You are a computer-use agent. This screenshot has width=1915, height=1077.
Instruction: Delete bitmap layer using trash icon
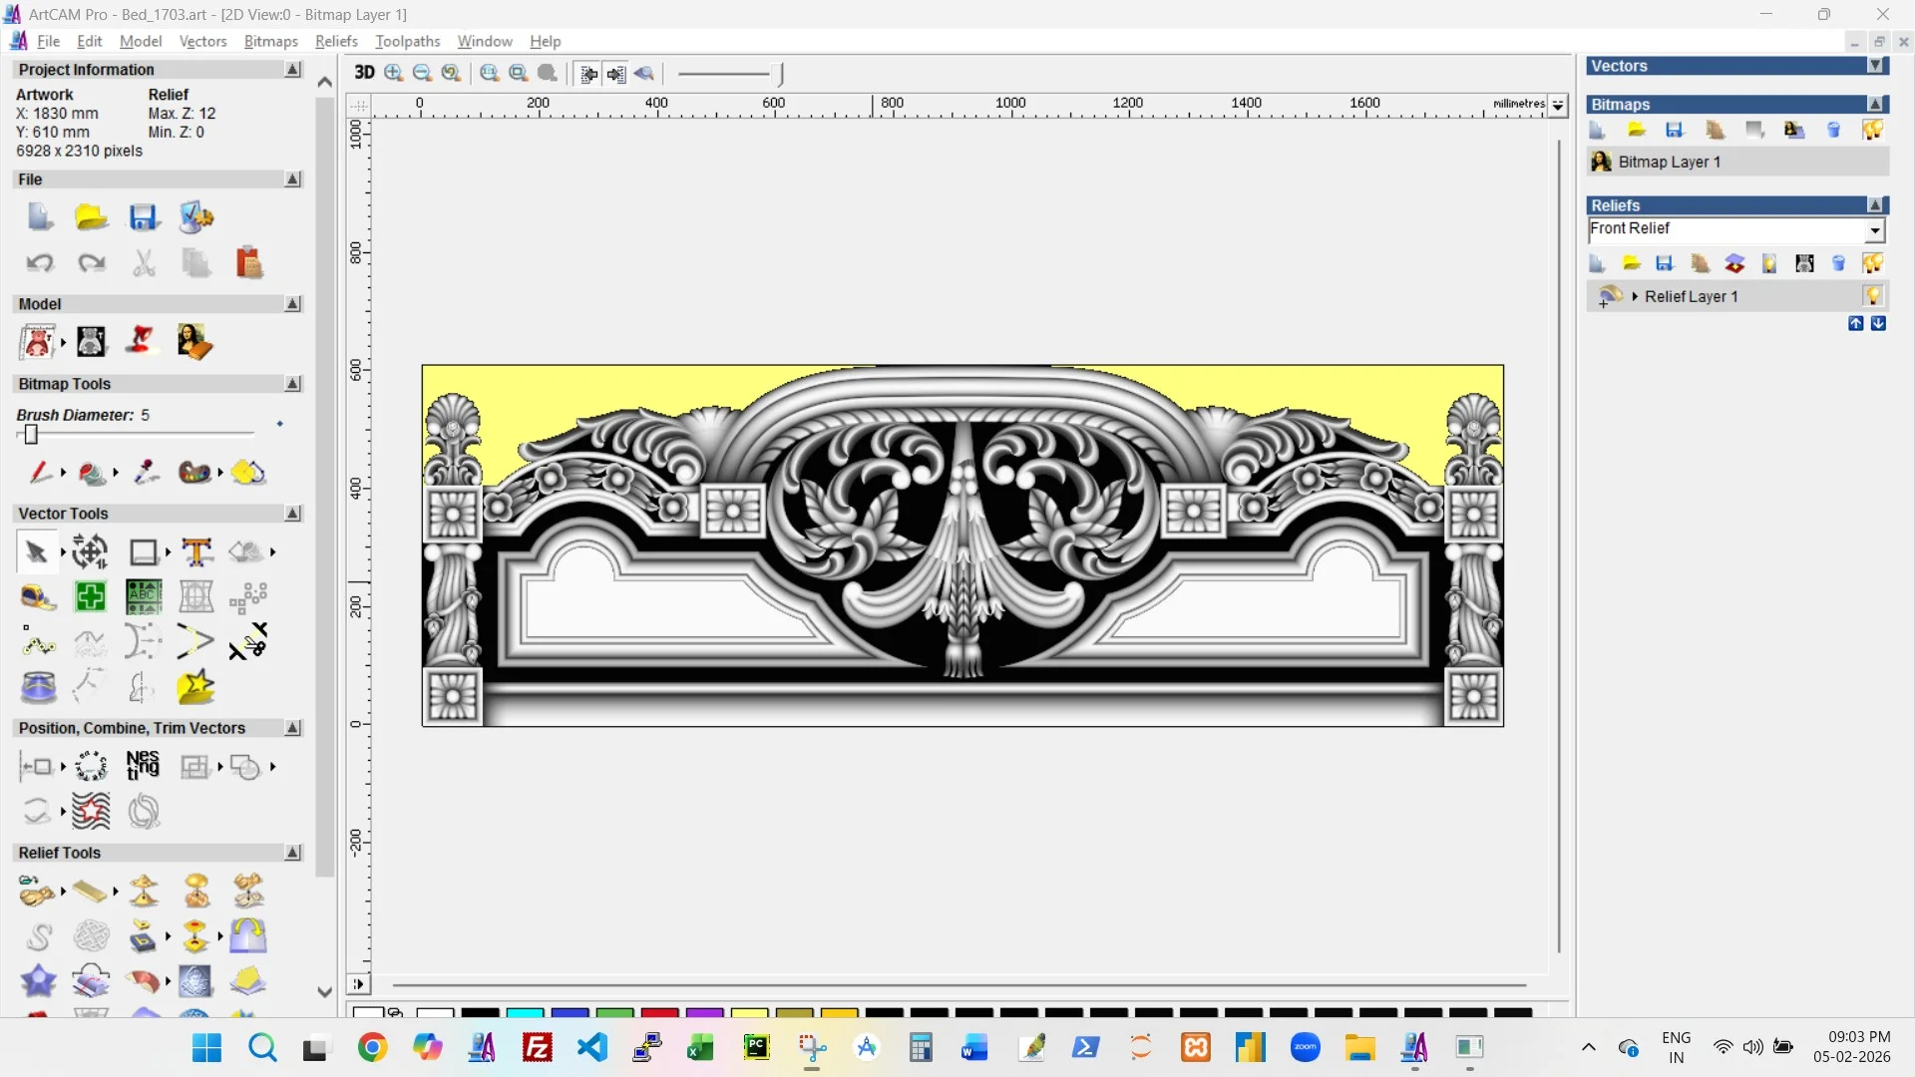point(1833,131)
